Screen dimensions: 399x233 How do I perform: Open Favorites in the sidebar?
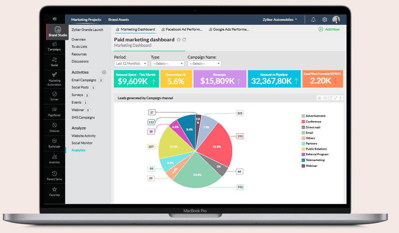tap(54, 192)
